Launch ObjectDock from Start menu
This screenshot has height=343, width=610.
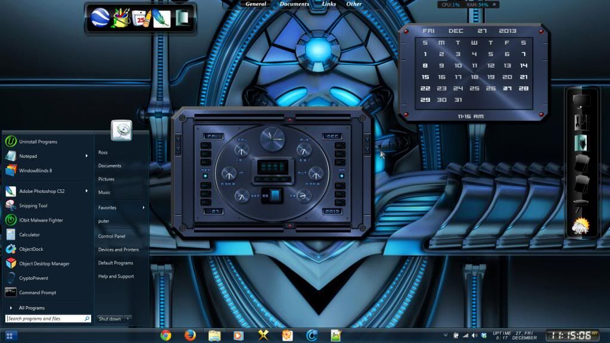pyautogui.click(x=31, y=250)
